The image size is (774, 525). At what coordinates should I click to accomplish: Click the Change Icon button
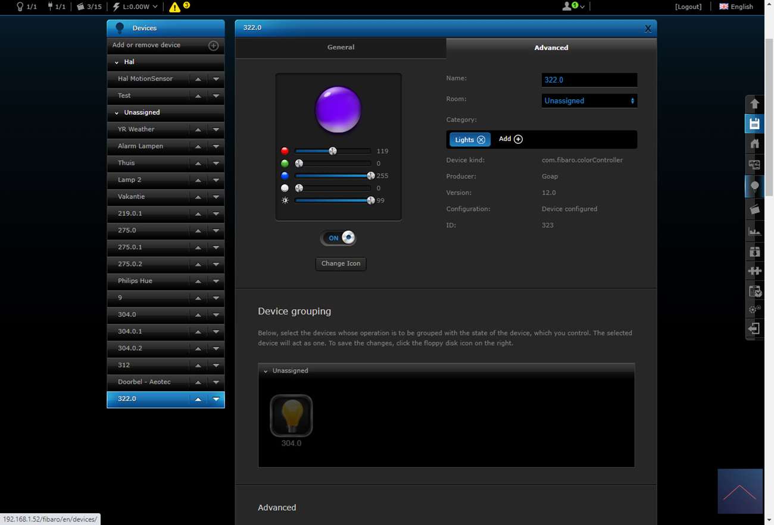(x=341, y=263)
